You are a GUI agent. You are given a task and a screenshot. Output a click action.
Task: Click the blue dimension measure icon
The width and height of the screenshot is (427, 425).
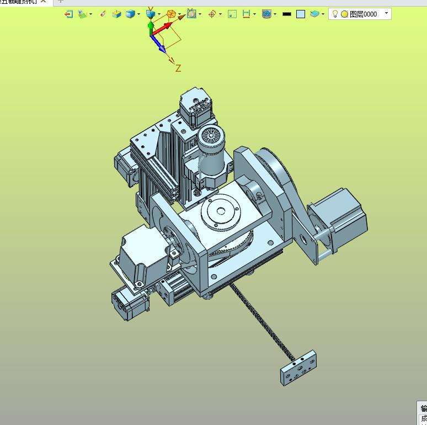point(246,14)
